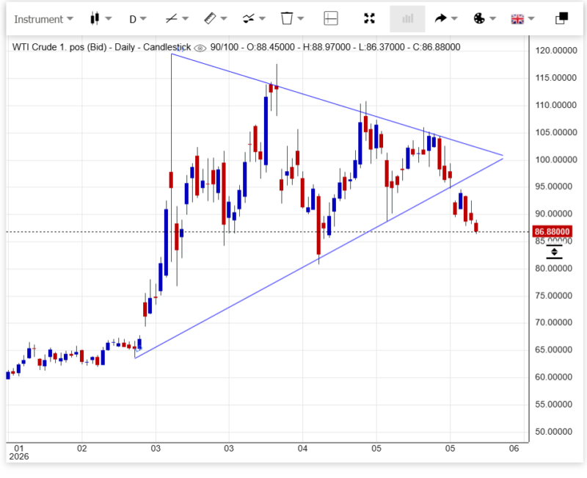Select the trend line drawing tool
Image resolution: width=587 pixels, height=478 pixels.
172,18
